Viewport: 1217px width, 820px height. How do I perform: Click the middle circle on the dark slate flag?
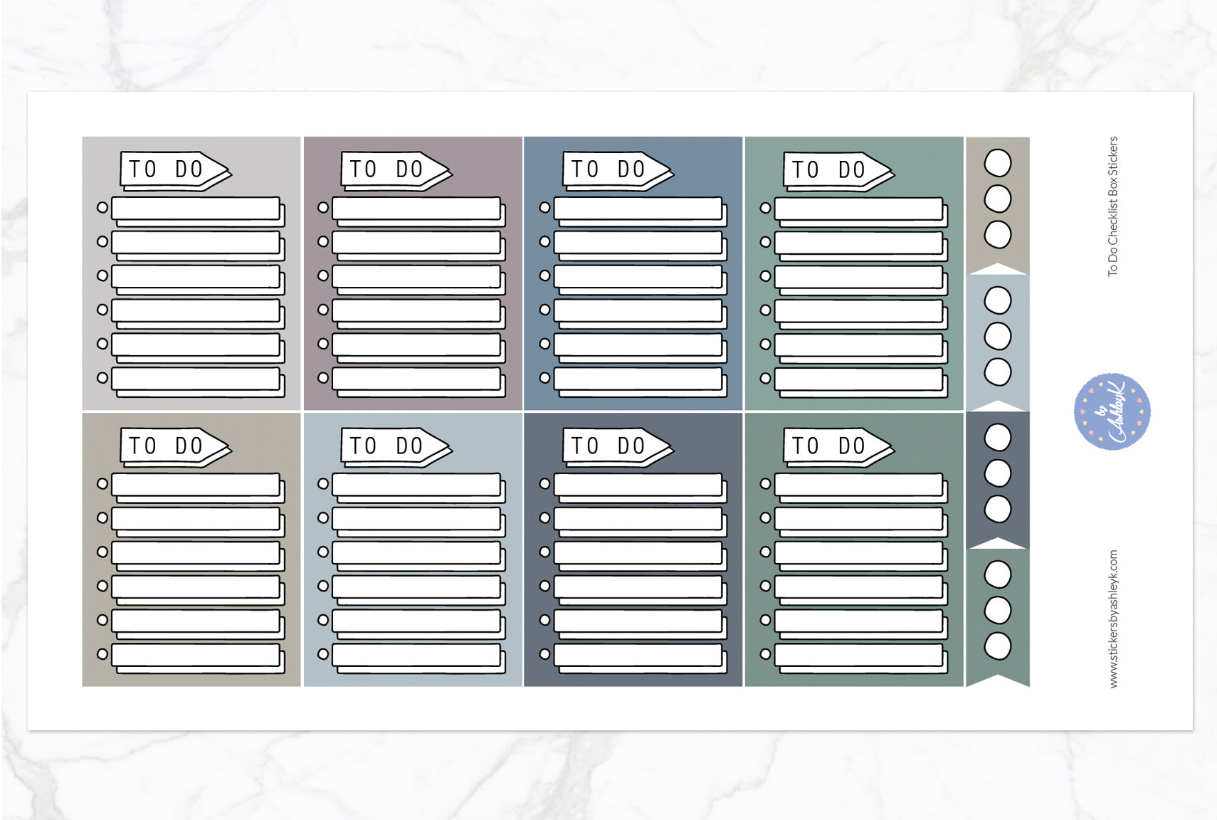(997, 473)
